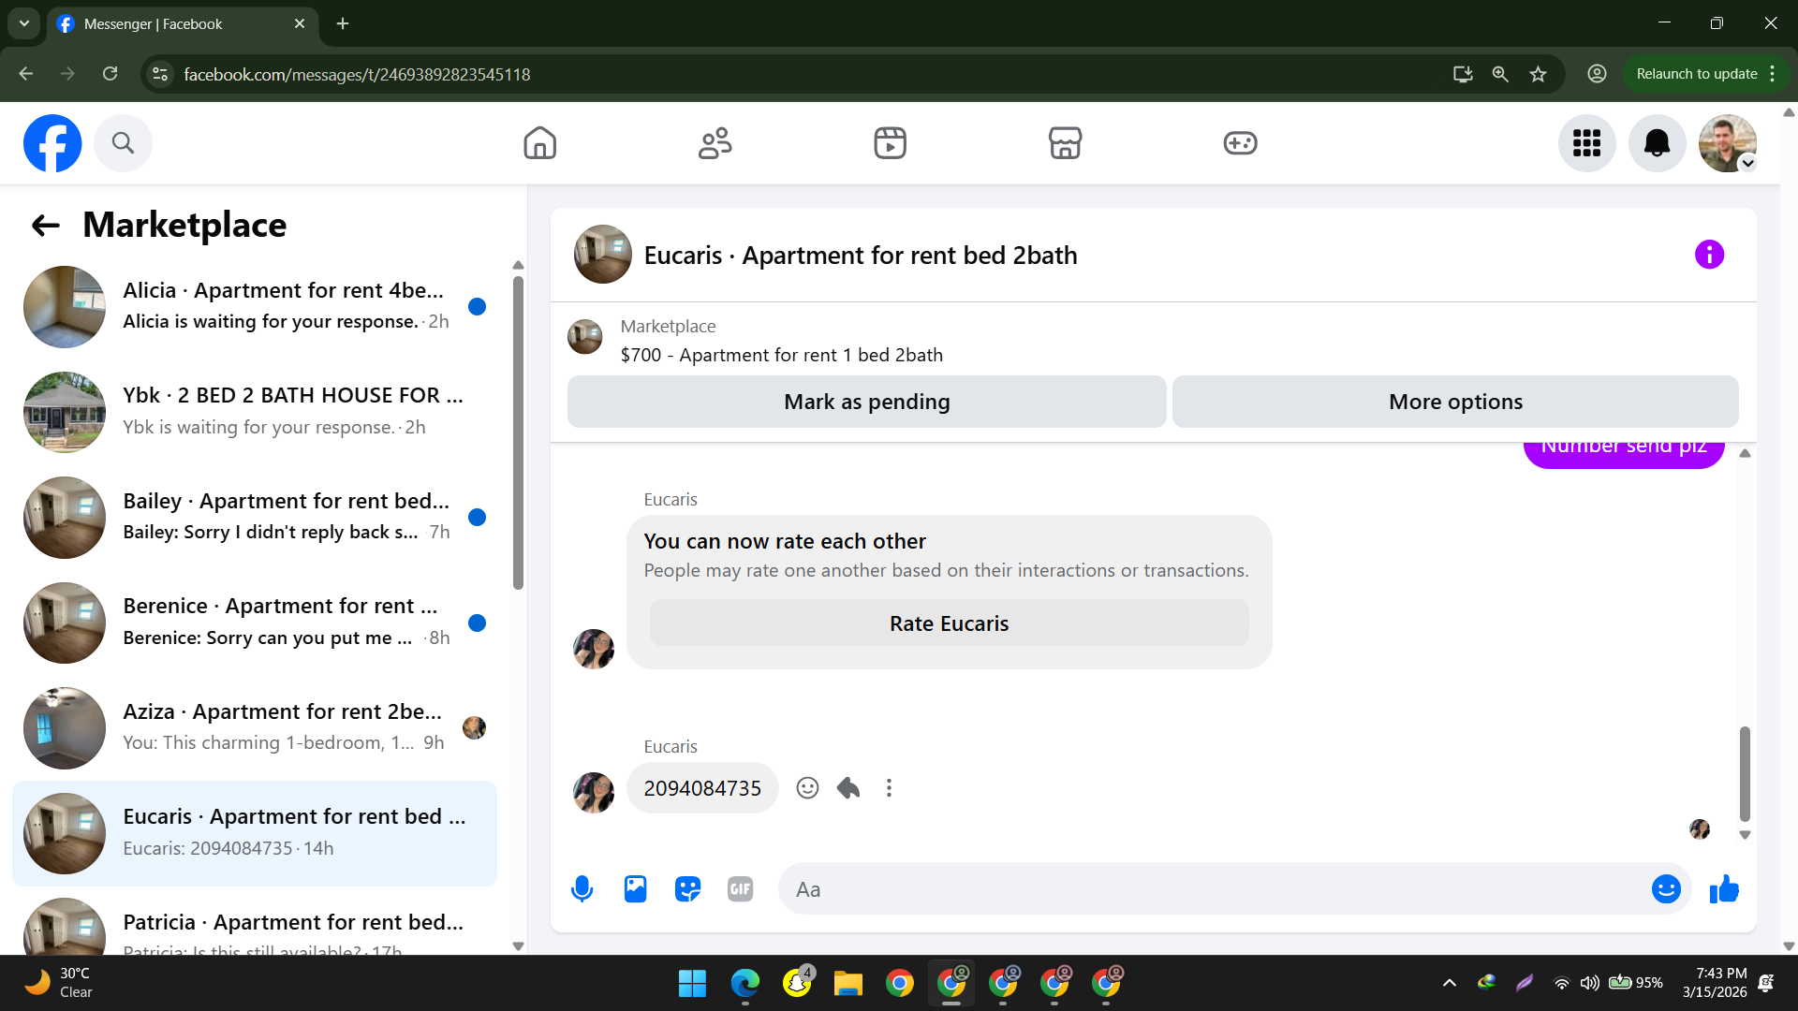Open the Facebook logo home link

[52, 143]
